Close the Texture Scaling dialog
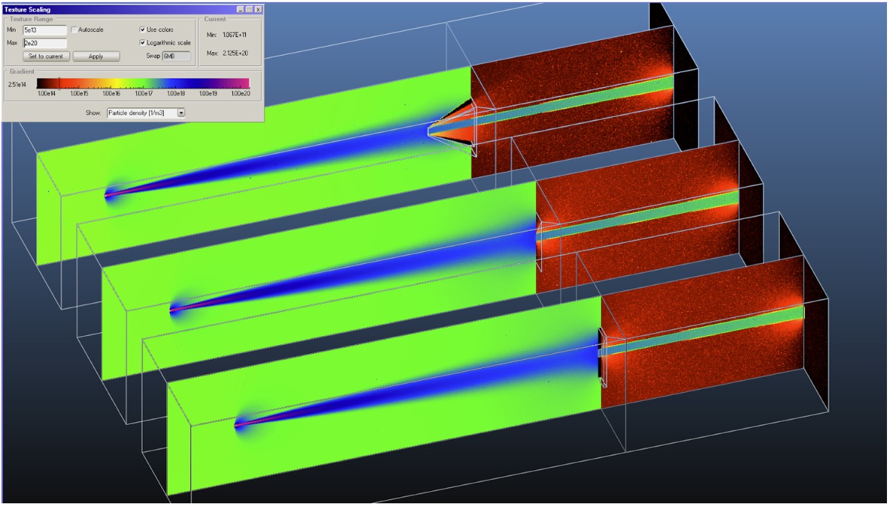 (x=258, y=9)
